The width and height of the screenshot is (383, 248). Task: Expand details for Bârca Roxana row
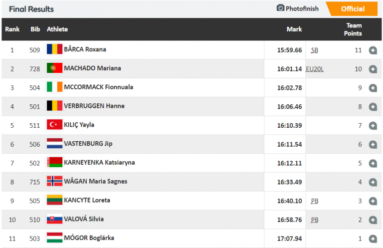click(x=373, y=50)
